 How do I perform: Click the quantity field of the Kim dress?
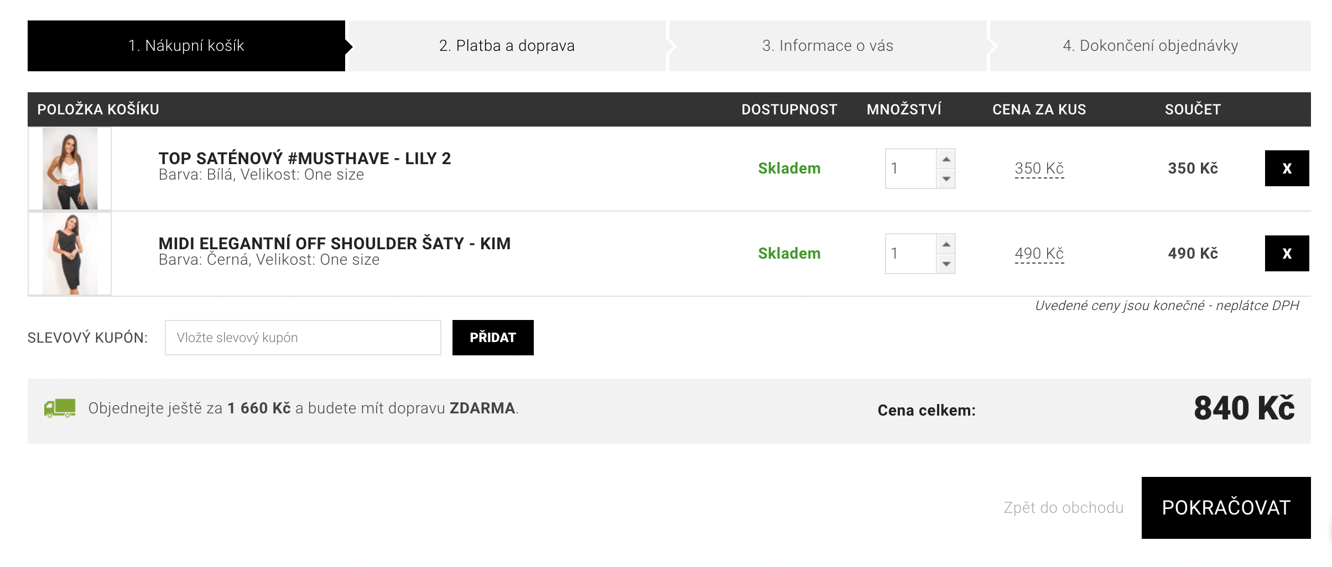(911, 254)
